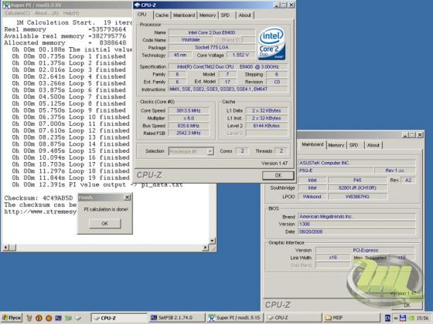The image size is (433, 324).
Task: Click the Instructions field listing MMX, SSE
Action: click(228, 89)
